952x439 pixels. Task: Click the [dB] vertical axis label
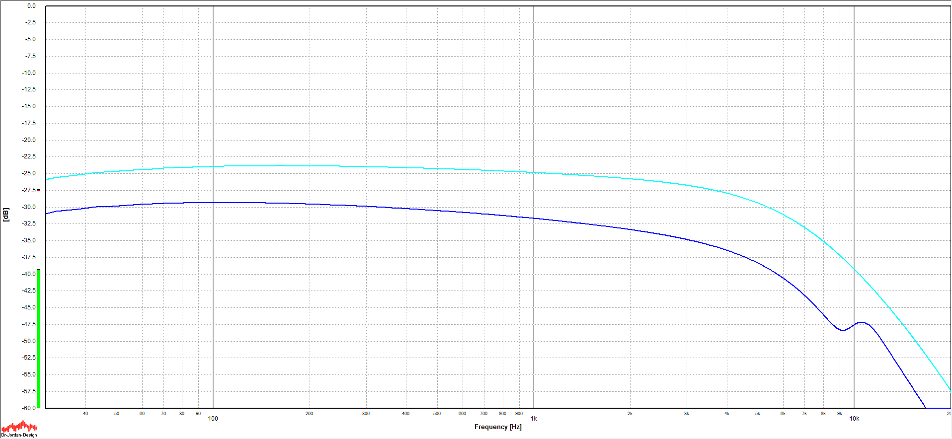point(6,215)
